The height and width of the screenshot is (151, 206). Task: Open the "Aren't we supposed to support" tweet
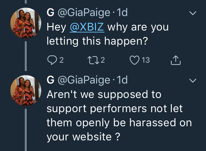(x=119, y=116)
